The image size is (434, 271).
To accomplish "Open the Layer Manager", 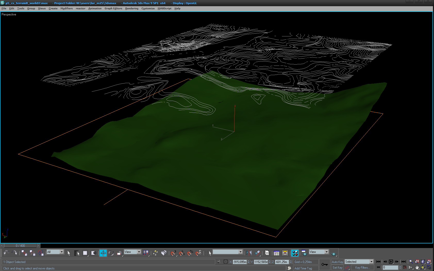I will pos(267,253).
